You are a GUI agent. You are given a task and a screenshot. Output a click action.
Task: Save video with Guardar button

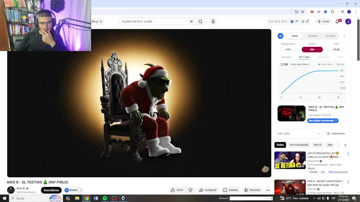[x=231, y=190]
